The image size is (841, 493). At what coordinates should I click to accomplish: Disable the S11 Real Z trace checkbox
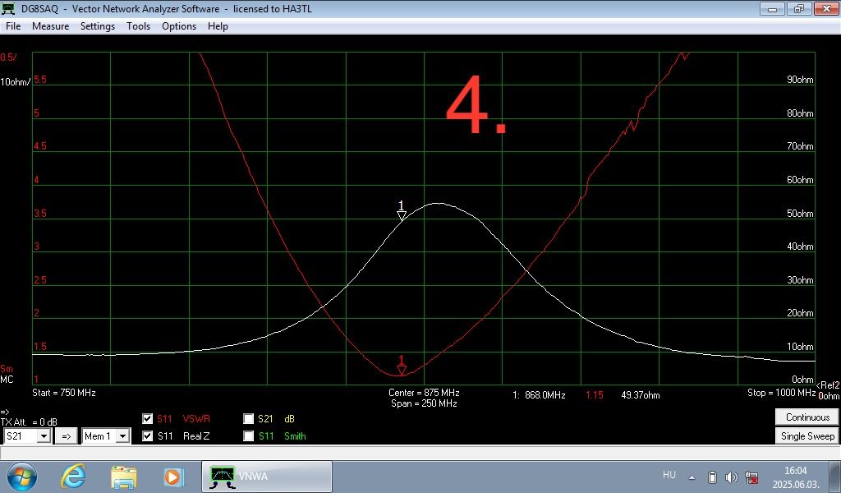[x=147, y=436]
